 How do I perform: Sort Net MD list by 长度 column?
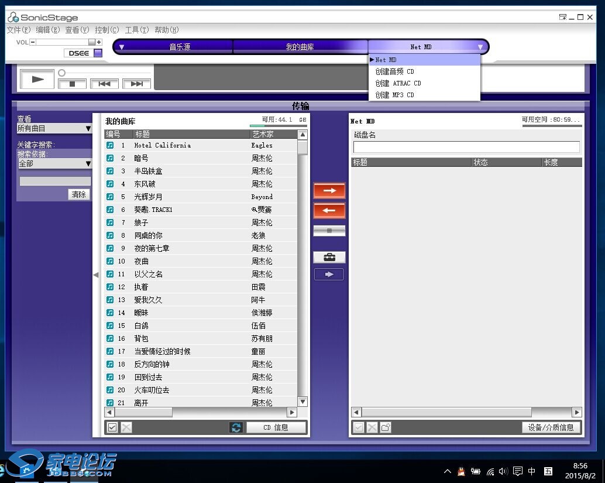[x=562, y=162]
